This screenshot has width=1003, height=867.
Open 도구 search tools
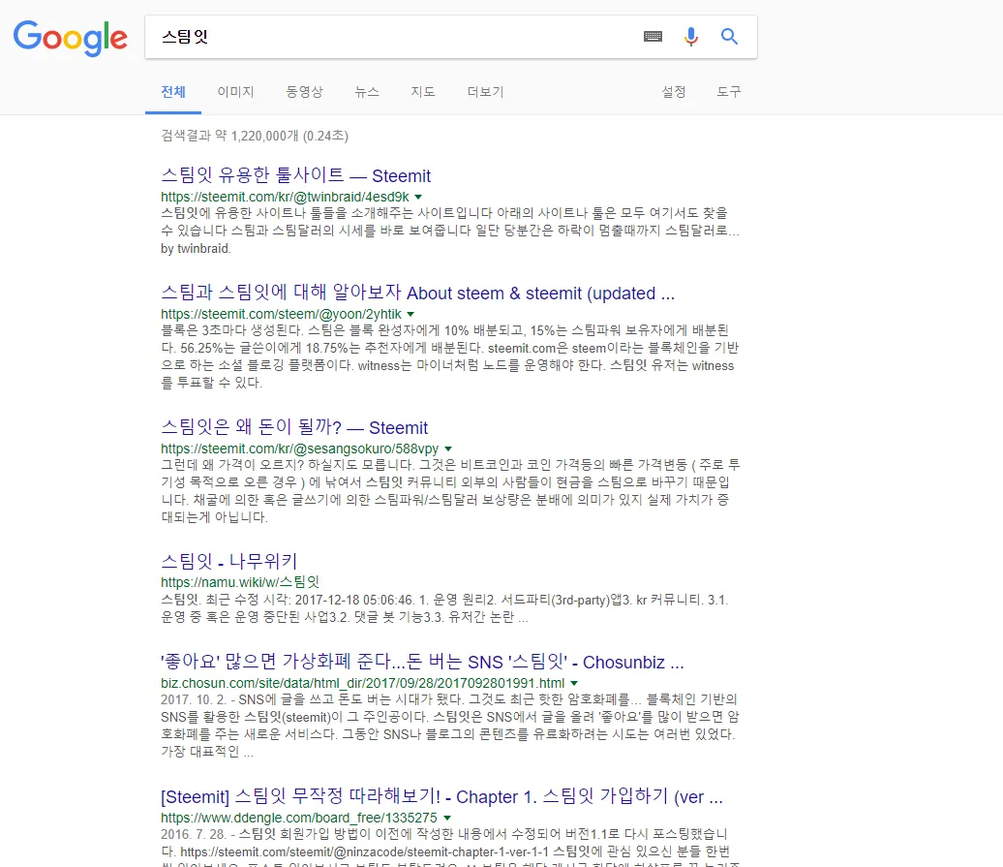point(729,92)
